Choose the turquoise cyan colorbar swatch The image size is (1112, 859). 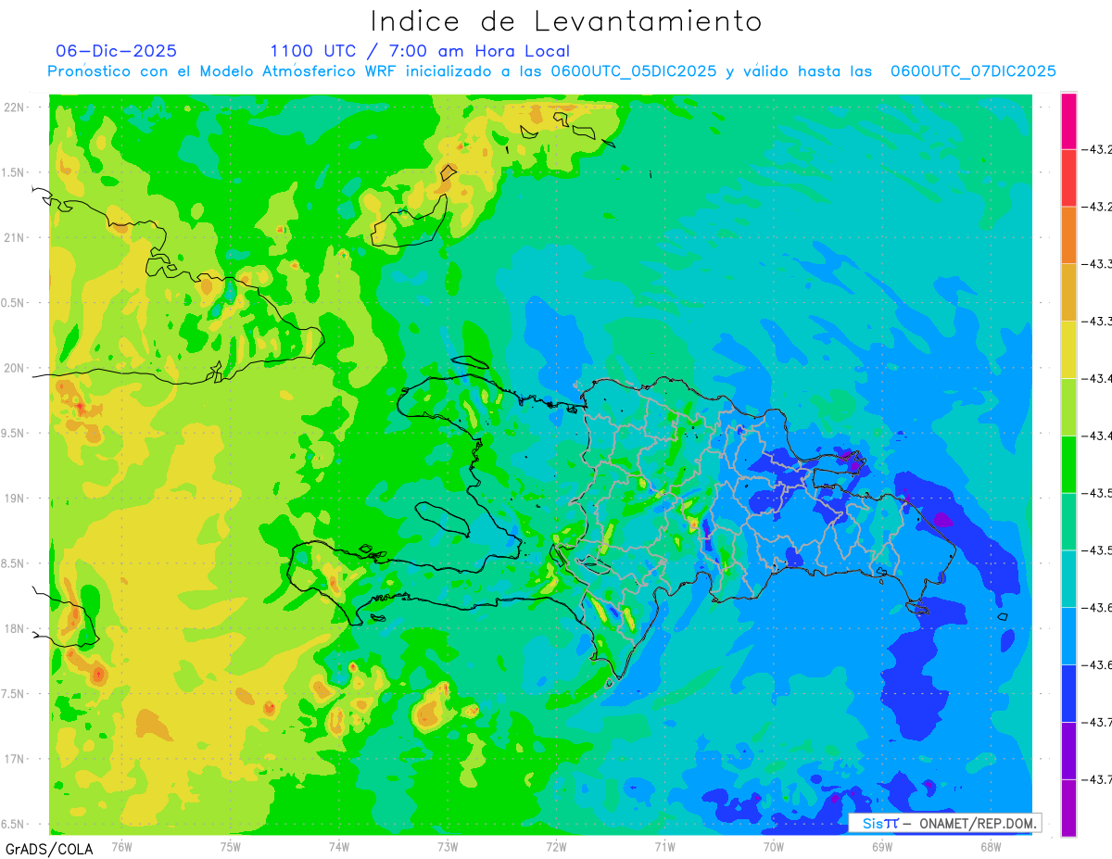tap(1068, 580)
